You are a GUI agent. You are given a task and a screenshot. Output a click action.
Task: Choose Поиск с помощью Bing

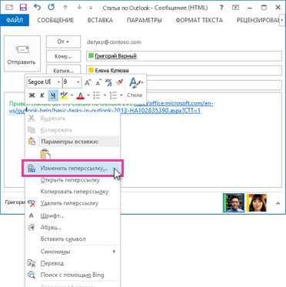point(73,275)
